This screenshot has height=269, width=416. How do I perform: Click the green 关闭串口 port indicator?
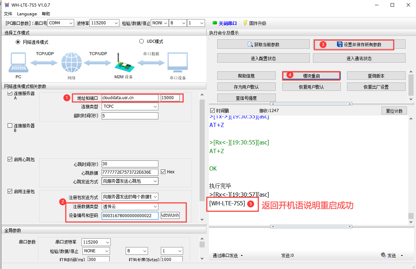pos(215,23)
